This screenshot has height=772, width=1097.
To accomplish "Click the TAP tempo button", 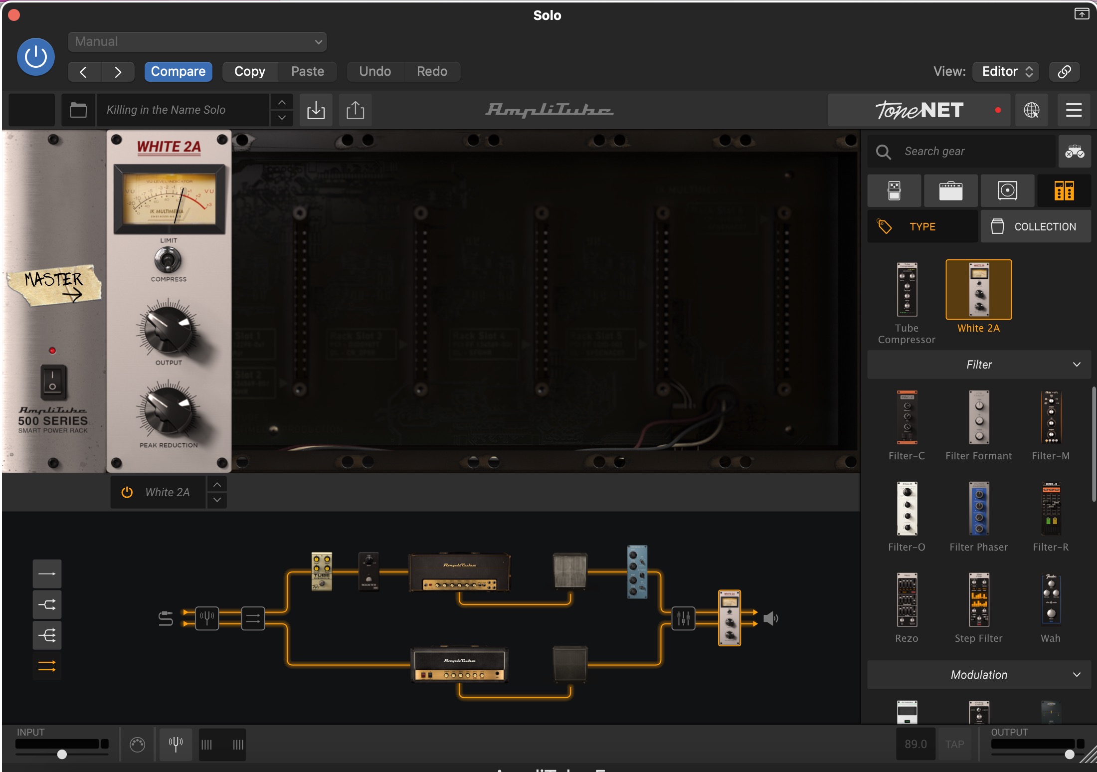I will tap(954, 744).
